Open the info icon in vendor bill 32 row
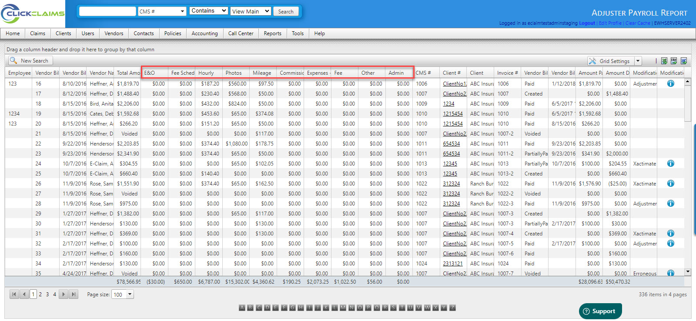The width and height of the screenshot is (696, 321). [x=671, y=243]
